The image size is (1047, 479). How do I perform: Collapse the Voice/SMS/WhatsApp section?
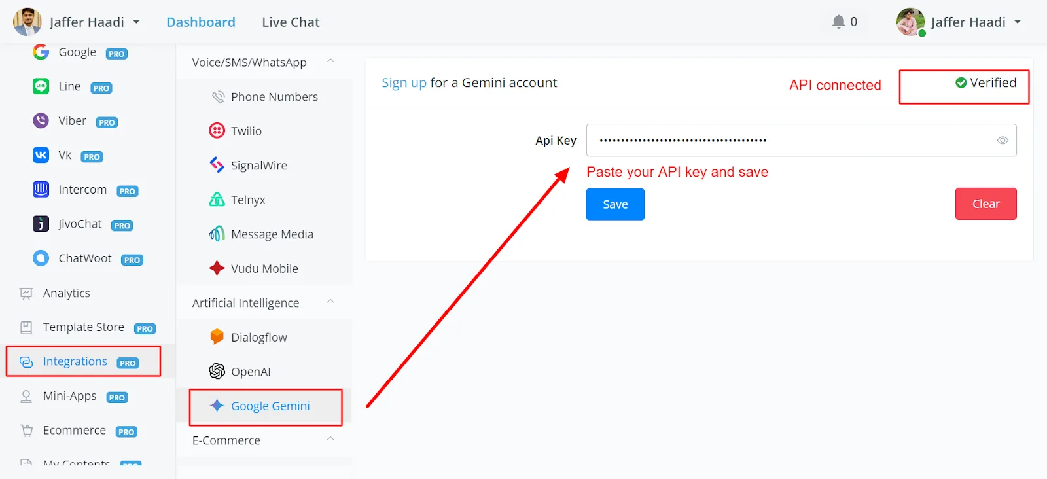coord(330,61)
